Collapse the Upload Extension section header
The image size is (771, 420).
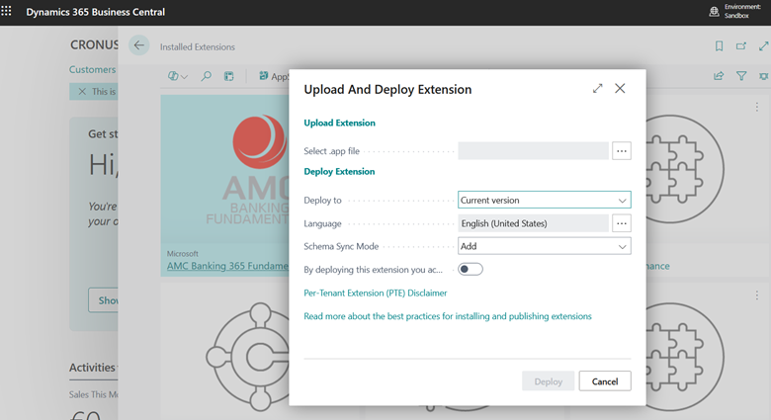click(x=339, y=124)
